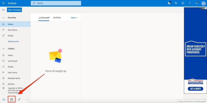Collapse the Favorites section chevron

(4, 18)
